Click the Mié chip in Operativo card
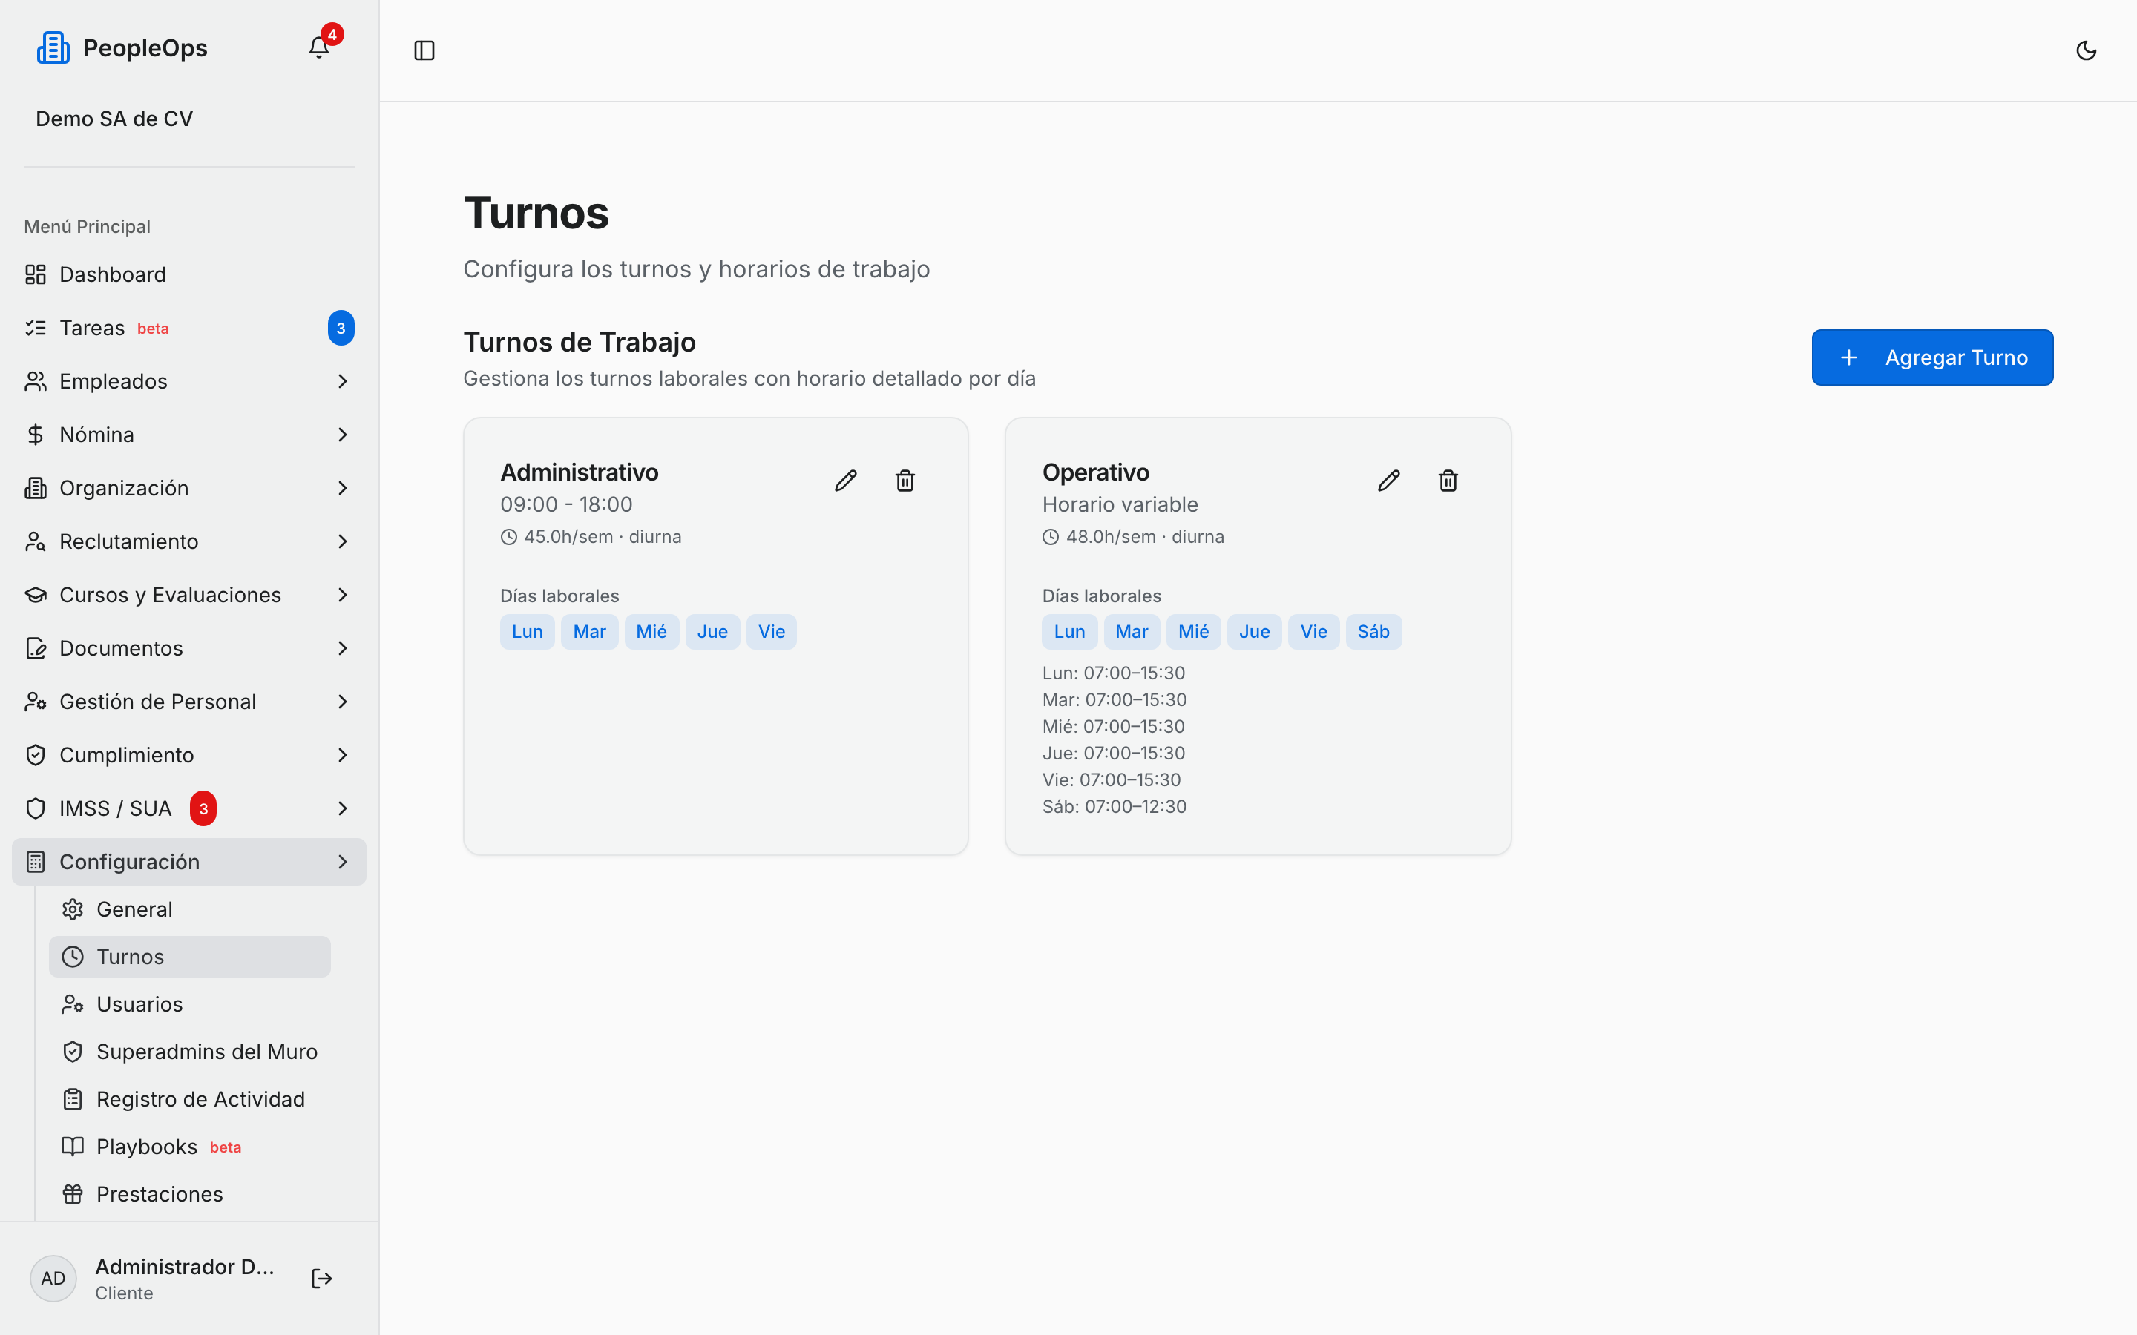 (1193, 631)
